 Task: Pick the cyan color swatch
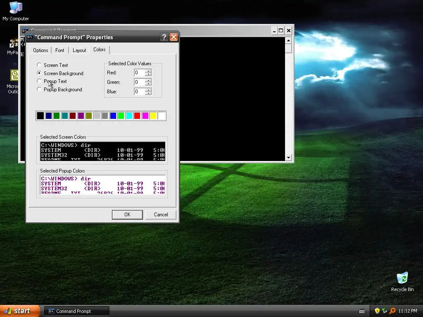[x=129, y=116]
